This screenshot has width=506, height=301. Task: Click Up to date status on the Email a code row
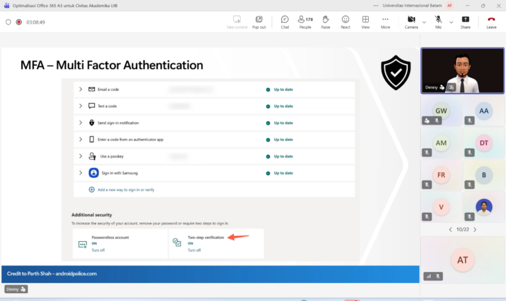click(x=283, y=90)
